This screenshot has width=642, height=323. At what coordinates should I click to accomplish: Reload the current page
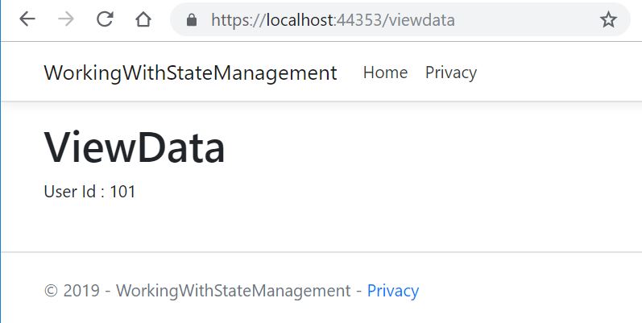click(x=105, y=19)
